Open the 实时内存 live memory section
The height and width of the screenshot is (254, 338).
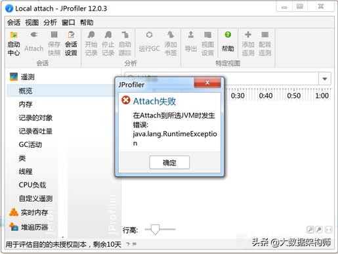click(x=28, y=212)
